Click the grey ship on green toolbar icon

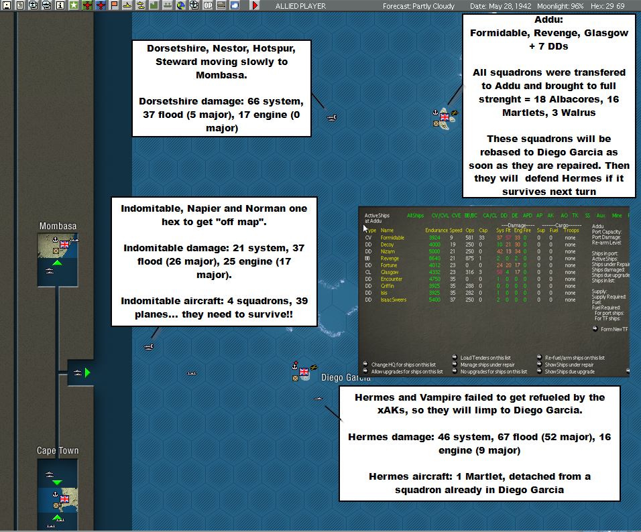(167, 5)
